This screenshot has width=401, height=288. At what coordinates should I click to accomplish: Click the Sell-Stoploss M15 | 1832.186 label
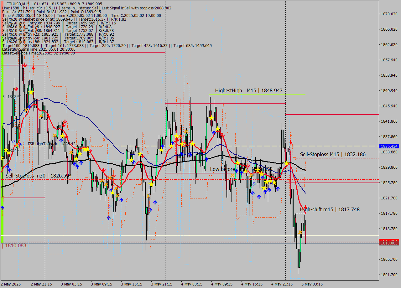[332, 154]
